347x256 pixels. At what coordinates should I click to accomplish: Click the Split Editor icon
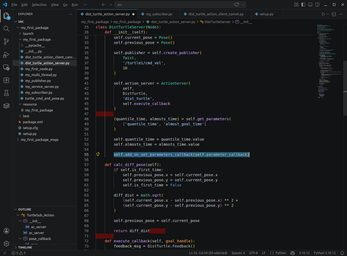[334, 14]
